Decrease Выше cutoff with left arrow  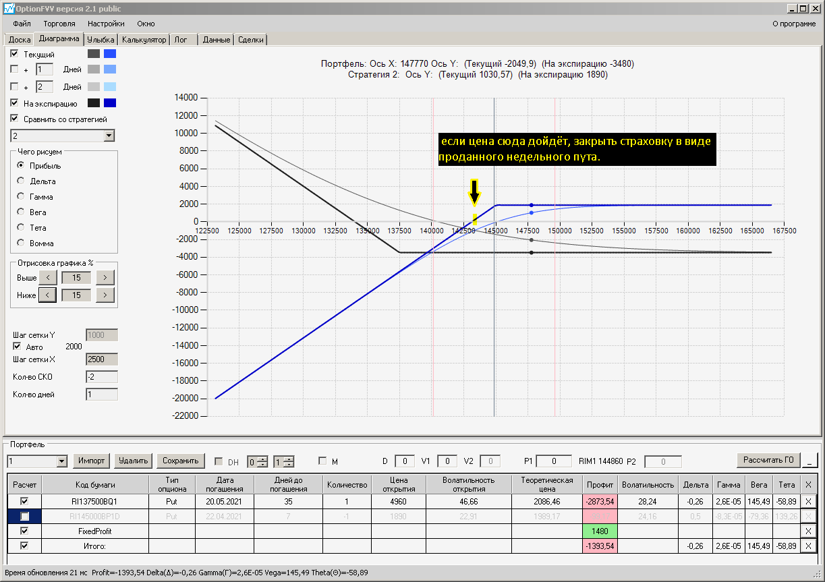click(48, 277)
